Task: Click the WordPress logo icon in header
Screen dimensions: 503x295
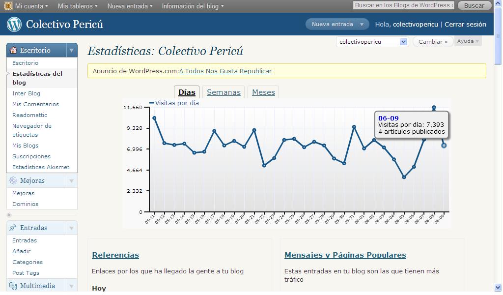Action: [14, 24]
